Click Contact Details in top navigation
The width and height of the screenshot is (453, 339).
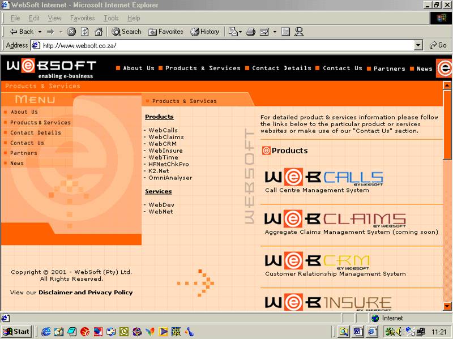281,68
